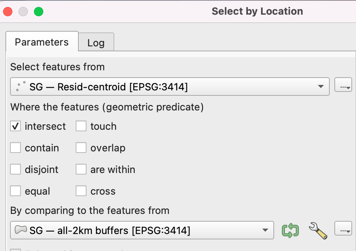
Task: Check the disjoint predicate option
Action: click(x=15, y=170)
